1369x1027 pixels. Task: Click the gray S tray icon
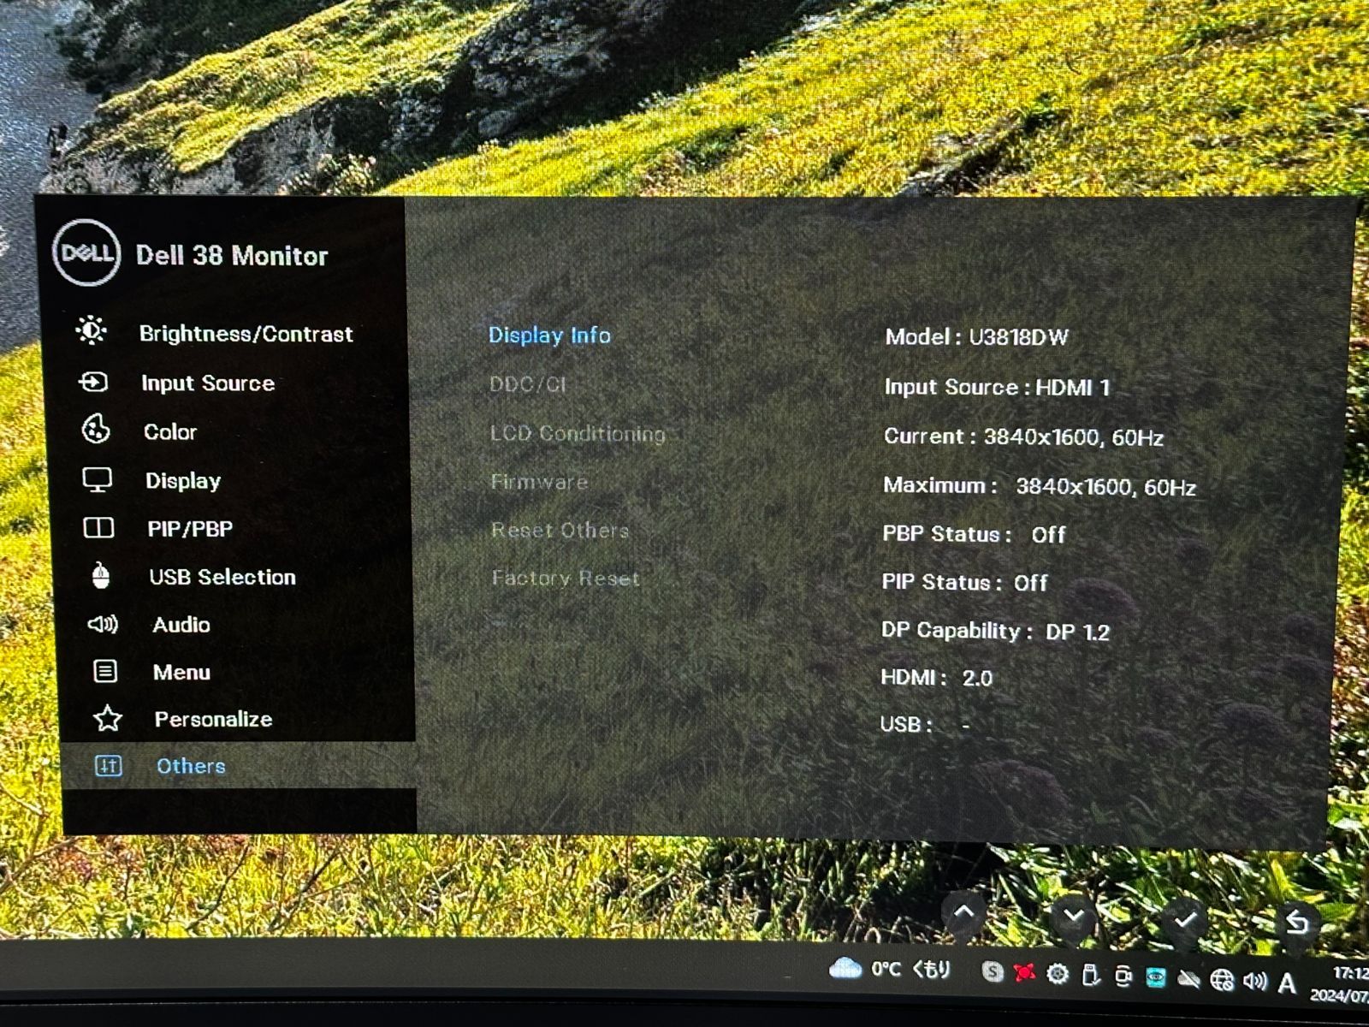coord(992,971)
